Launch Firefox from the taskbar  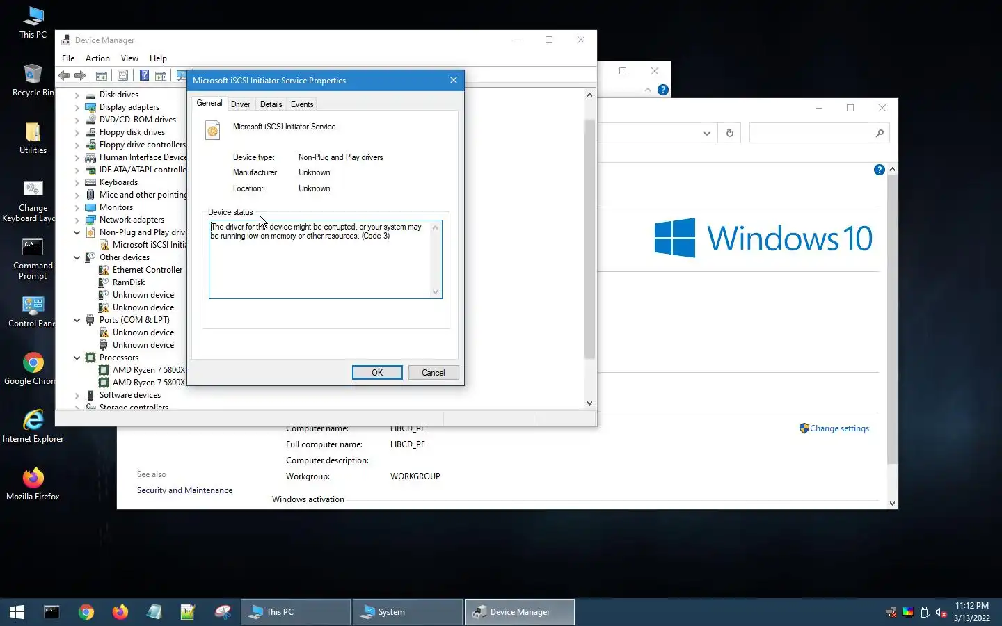click(x=120, y=612)
